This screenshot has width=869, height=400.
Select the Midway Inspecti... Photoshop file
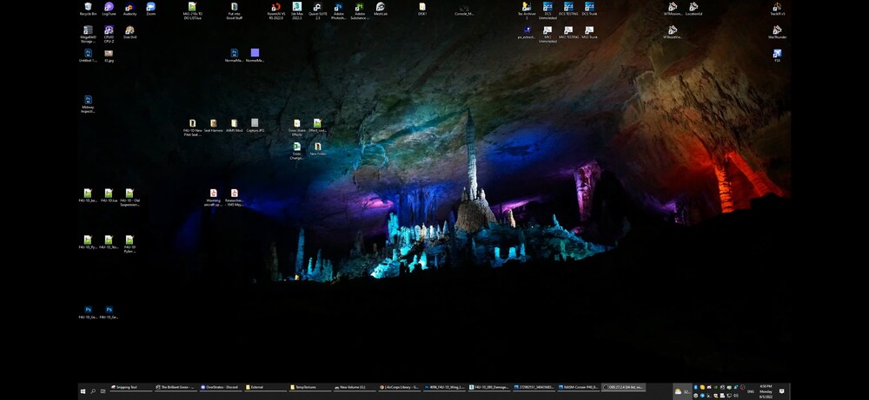coord(88,104)
